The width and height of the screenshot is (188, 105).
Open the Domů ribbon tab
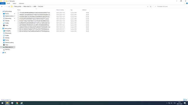[x=9, y=3]
